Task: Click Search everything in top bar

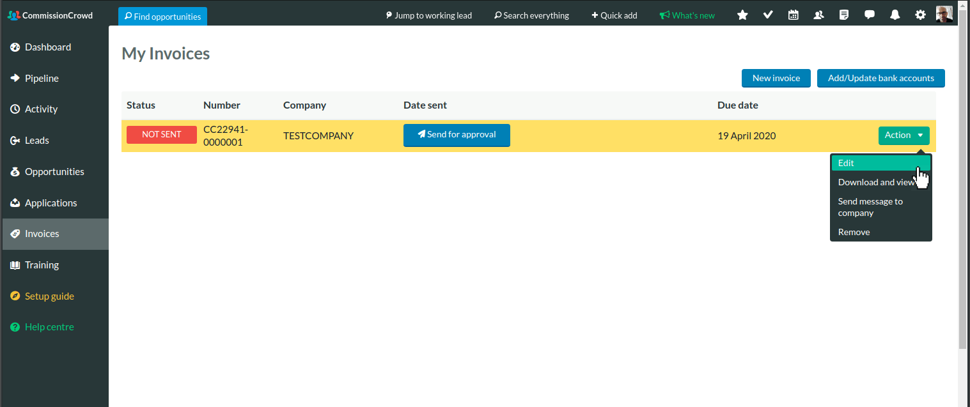Action: 531,15
